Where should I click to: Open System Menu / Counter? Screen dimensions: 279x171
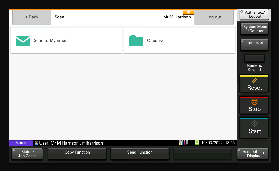254,29
